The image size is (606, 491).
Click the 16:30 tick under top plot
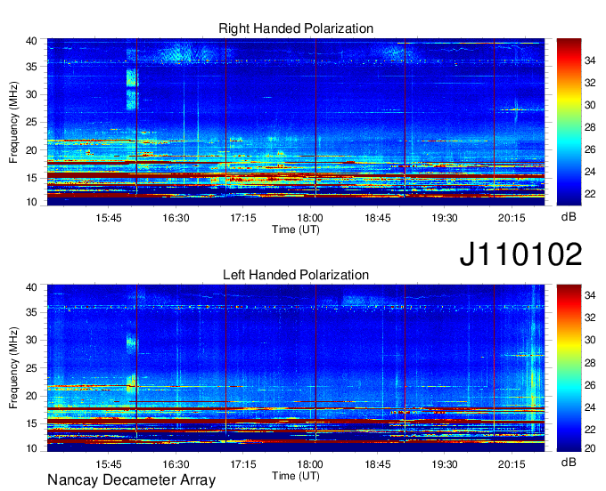[x=176, y=218]
